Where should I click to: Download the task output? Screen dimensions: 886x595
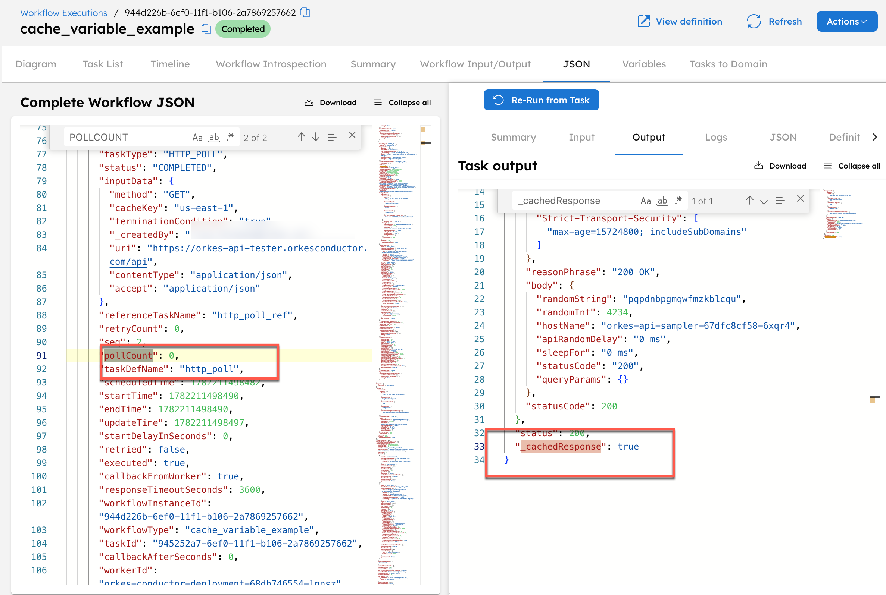[780, 166]
